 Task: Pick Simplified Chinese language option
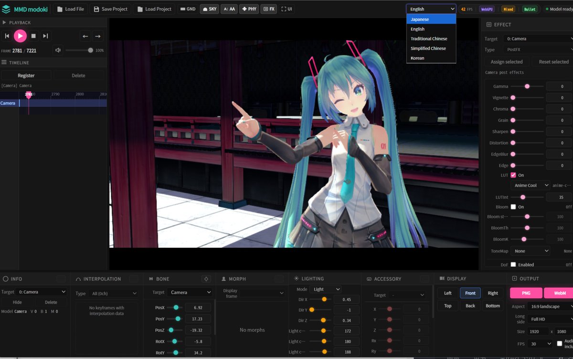click(431, 48)
